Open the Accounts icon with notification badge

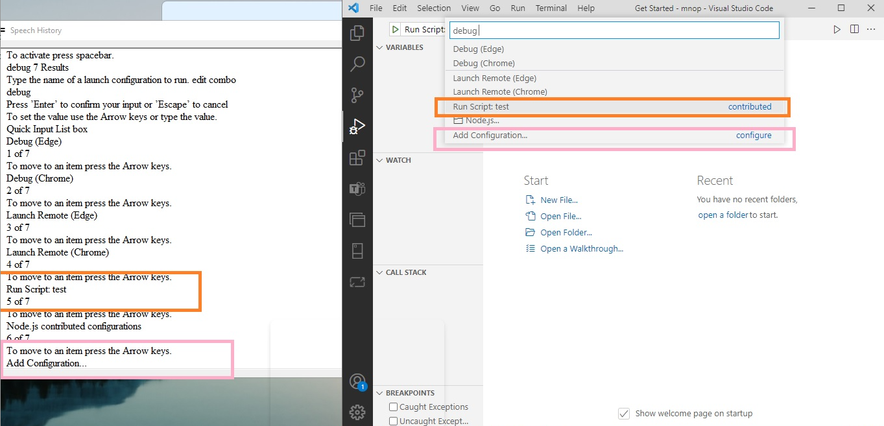pos(357,381)
